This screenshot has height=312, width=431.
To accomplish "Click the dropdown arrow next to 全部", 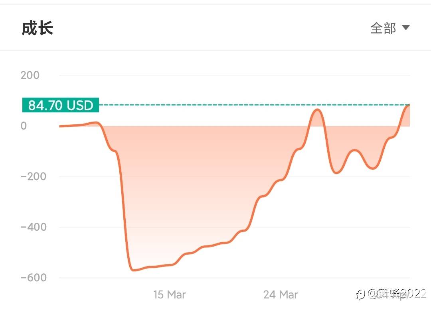I will [x=406, y=27].
